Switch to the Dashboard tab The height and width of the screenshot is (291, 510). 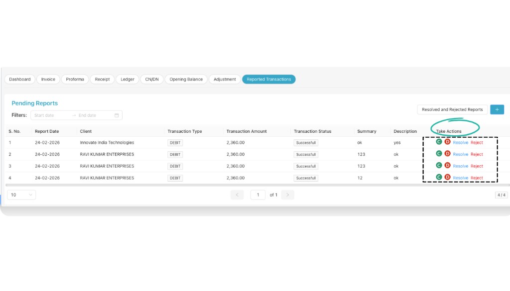tap(19, 79)
